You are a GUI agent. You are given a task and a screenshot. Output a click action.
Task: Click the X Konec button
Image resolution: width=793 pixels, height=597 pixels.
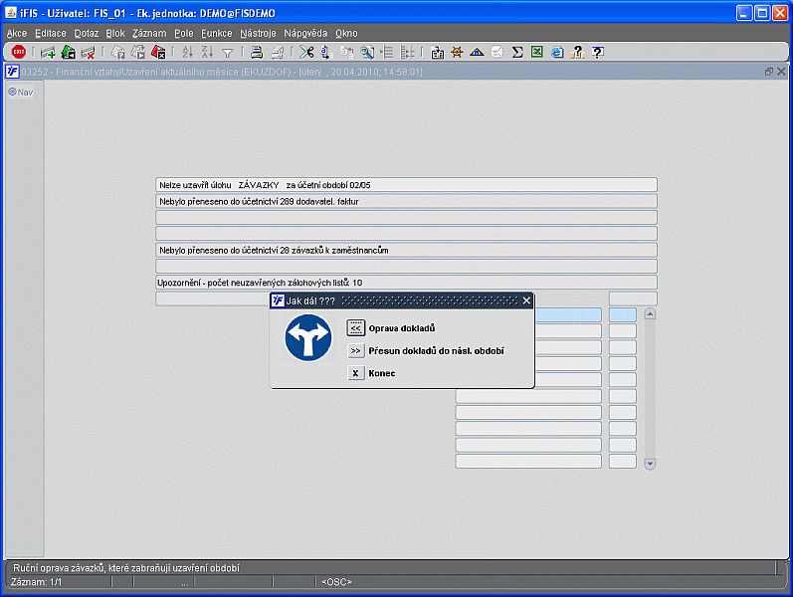[355, 373]
